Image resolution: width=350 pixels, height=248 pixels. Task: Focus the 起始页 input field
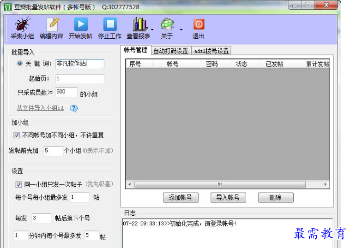(80, 79)
